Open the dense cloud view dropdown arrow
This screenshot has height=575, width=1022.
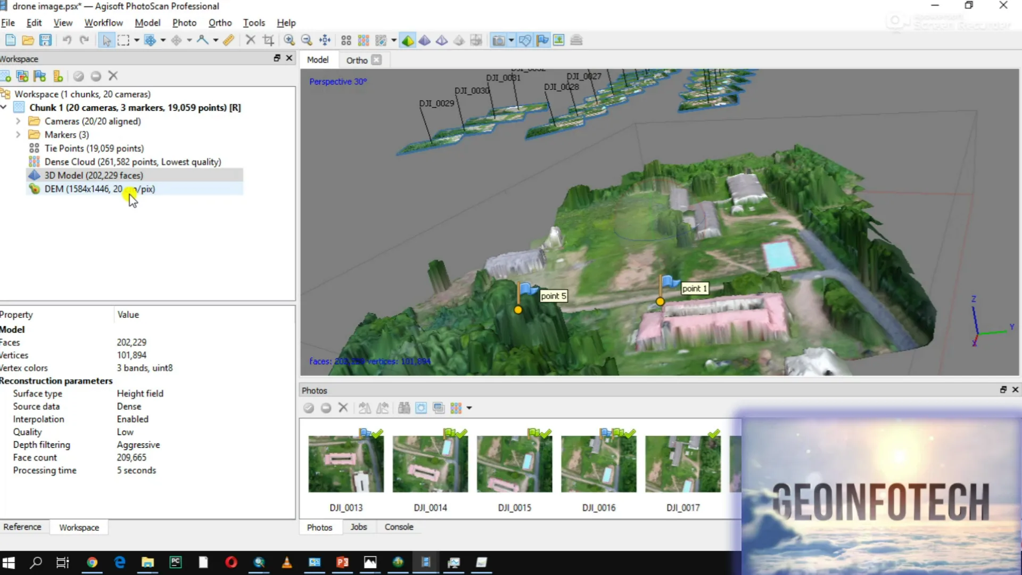coord(394,40)
